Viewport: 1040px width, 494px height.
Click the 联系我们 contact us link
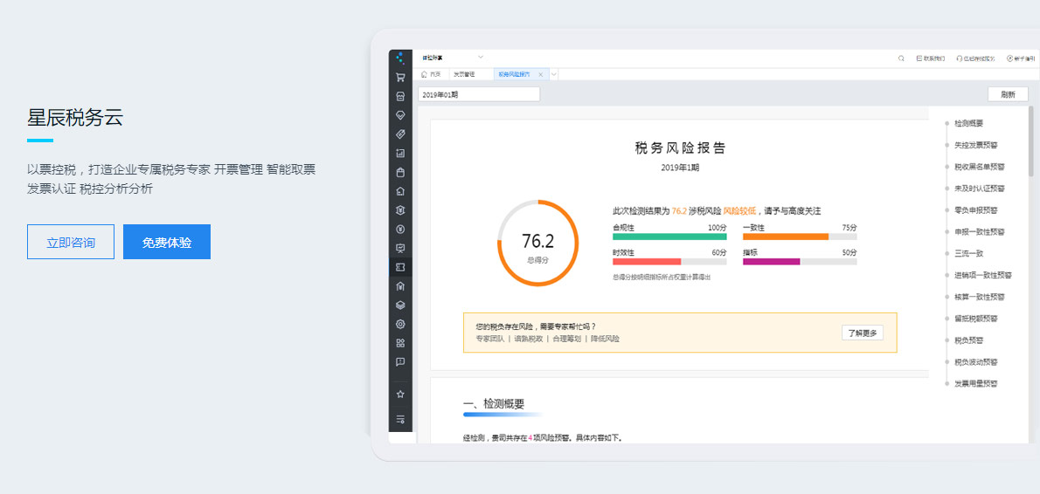point(930,58)
